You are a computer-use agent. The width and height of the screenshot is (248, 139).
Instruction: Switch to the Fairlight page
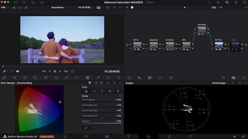(x=169, y=136)
